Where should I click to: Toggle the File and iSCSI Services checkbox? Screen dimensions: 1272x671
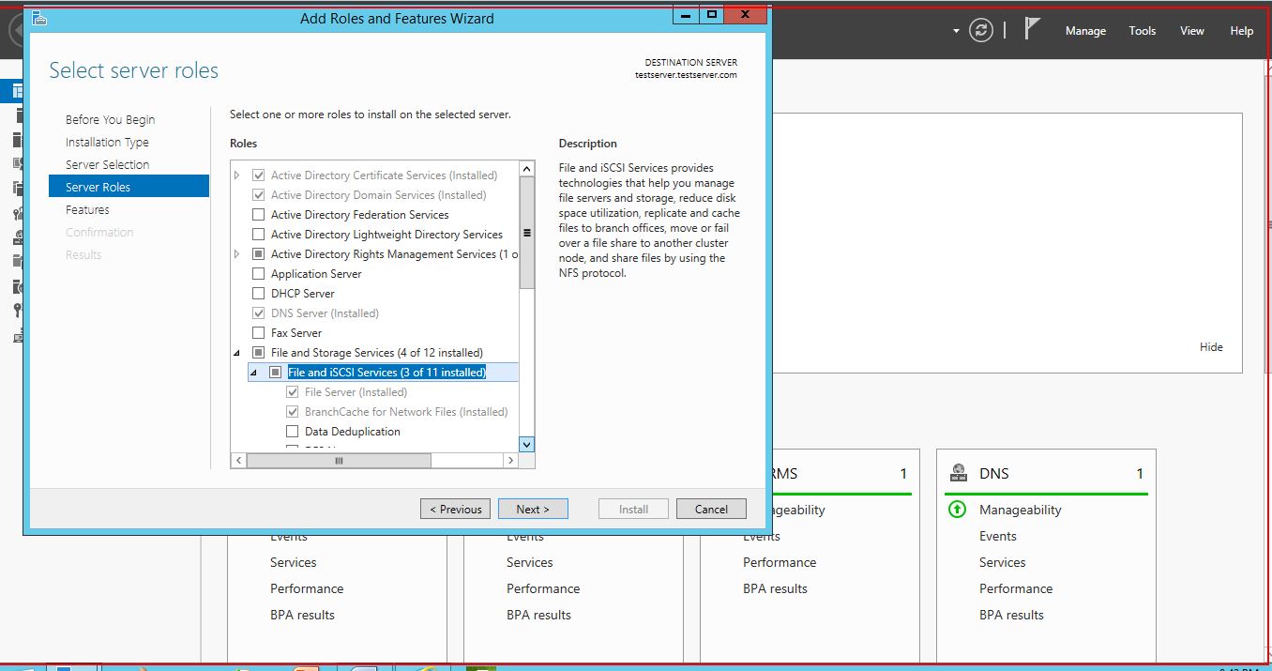coord(276,373)
